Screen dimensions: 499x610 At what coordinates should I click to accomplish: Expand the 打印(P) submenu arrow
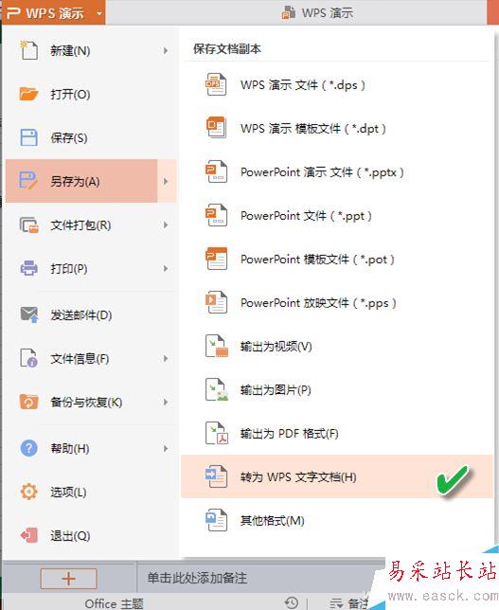pyautogui.click(x=166, y=268)
